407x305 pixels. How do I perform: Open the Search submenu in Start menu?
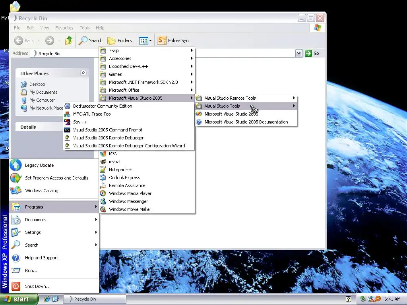54,245
